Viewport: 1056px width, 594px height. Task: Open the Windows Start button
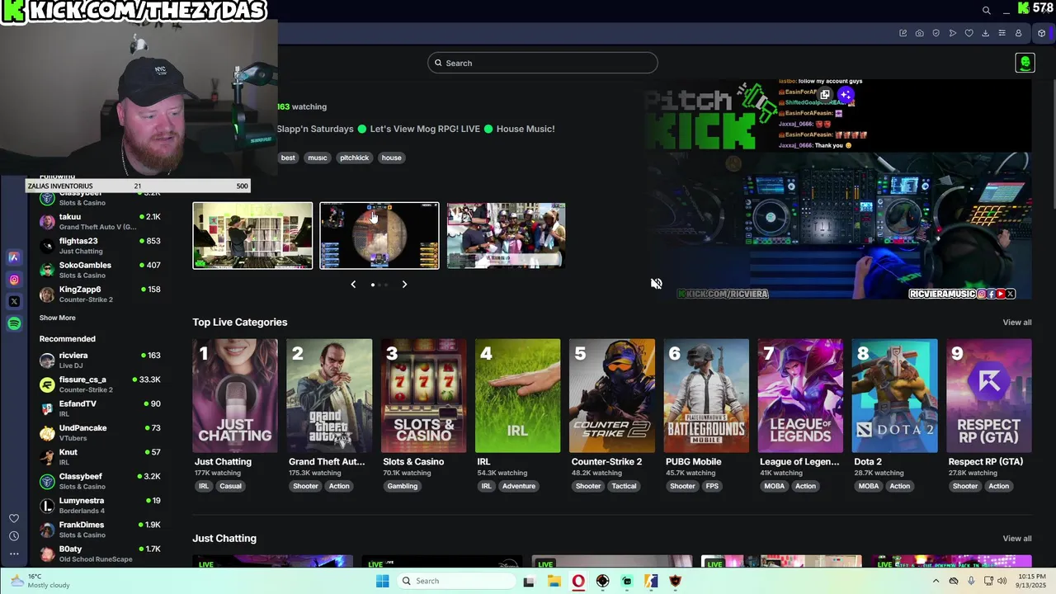[382, 581]
